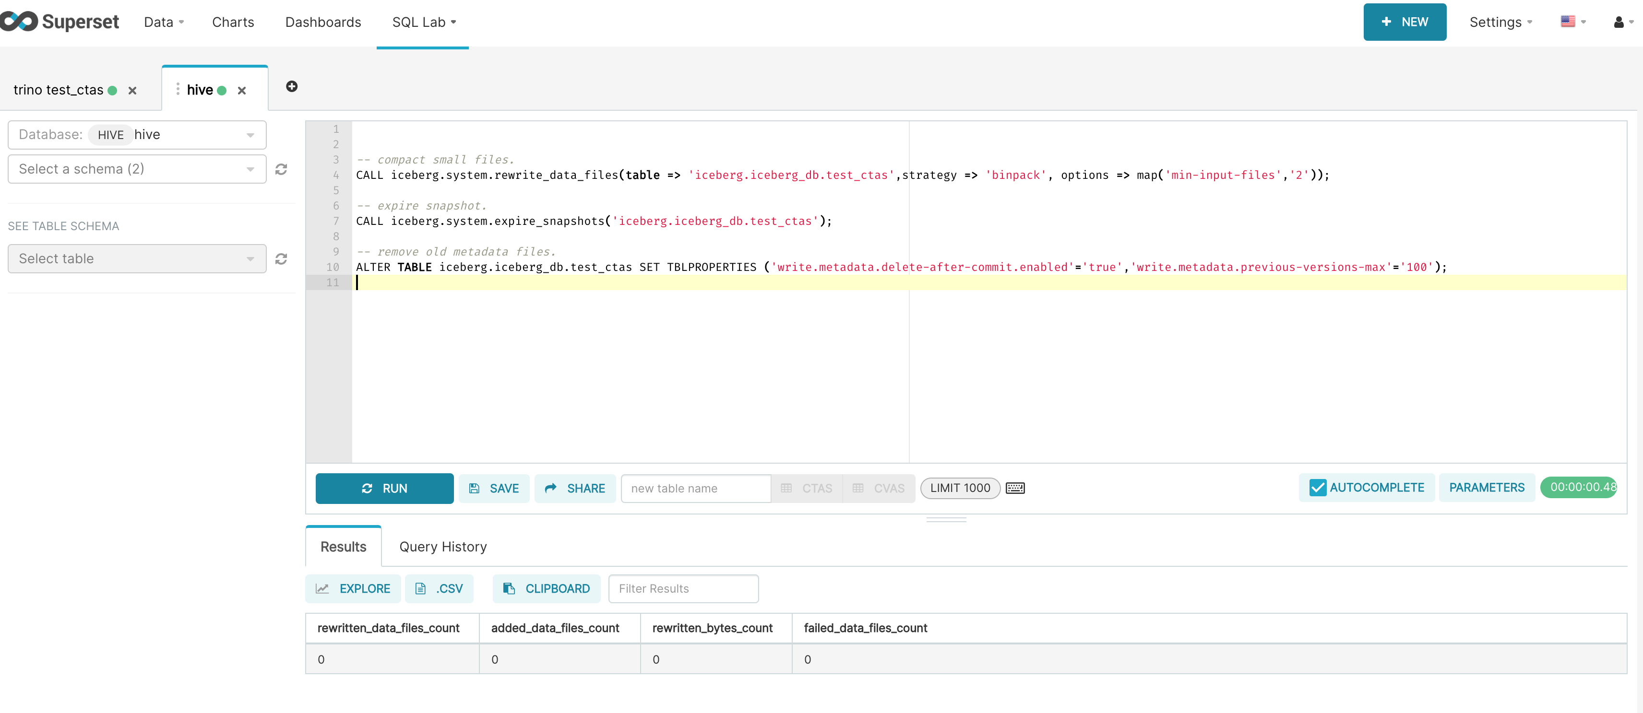This screenshot has height=713, width=1643.
Task: Click the '-- expire snapshot.' comment
Action: (x=422, y=206)
